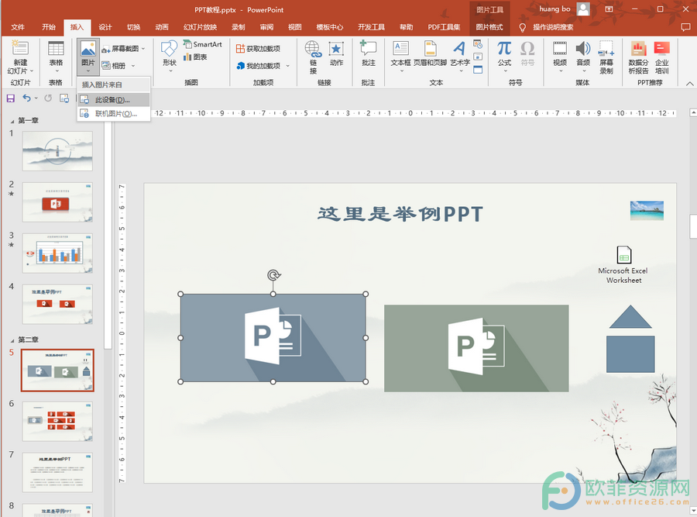This screenshot has width=697, height=517.
Task: Switch to the 开始 tab
Action: 49,27
